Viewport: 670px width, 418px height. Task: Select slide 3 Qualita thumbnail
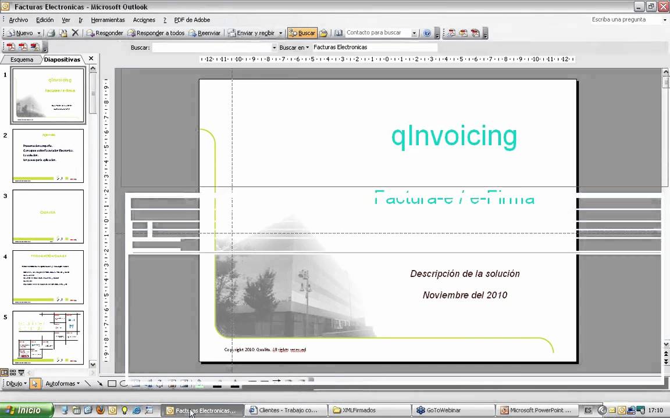point(48,216)
